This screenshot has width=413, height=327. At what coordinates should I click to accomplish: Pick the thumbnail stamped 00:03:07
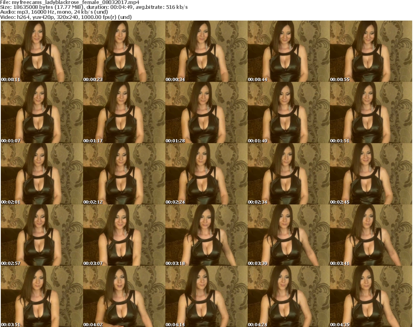tap(124, 235)
